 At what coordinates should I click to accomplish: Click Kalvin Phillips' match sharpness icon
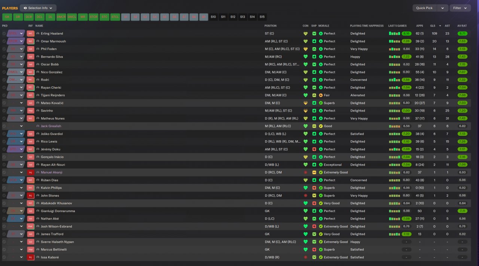[x=314, y=188]
